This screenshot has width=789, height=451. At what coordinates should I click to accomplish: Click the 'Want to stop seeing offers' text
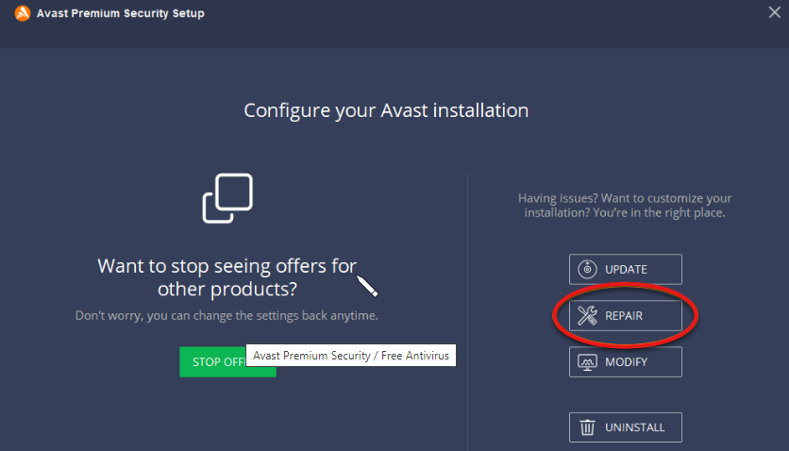click(x=227, y=276)
